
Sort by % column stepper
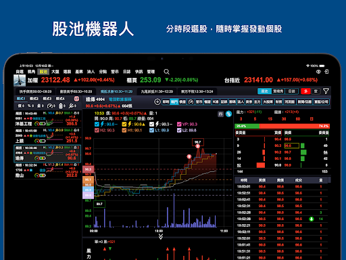30,106
